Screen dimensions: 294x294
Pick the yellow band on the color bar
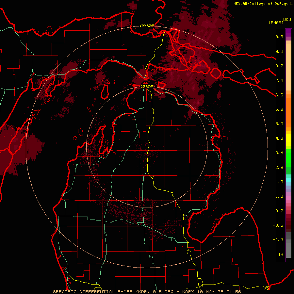tap(288, 140)
